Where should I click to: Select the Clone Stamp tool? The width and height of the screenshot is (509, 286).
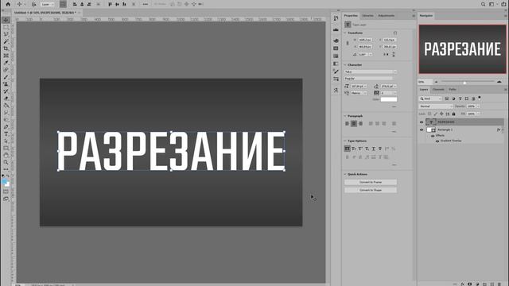click(6, 84)
